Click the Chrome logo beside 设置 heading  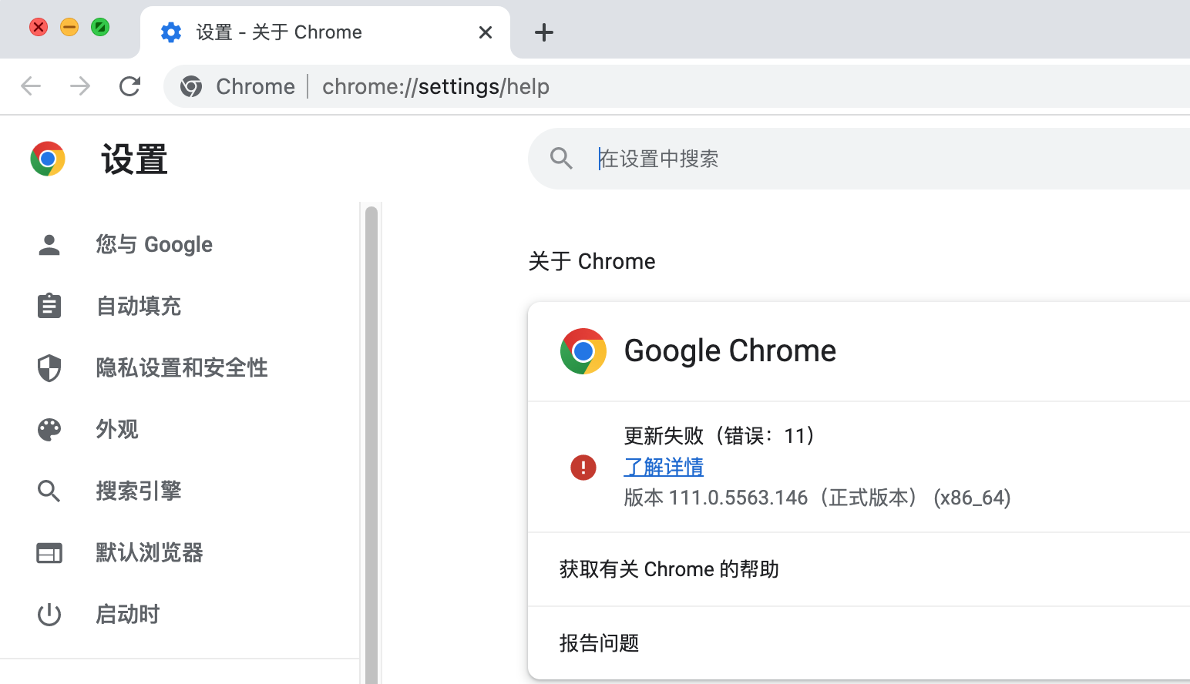pyautogui.click(x=48, y=159)
